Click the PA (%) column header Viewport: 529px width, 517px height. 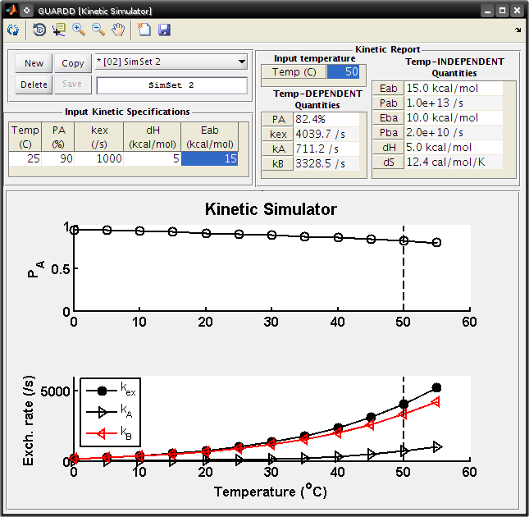coord(58,137)
